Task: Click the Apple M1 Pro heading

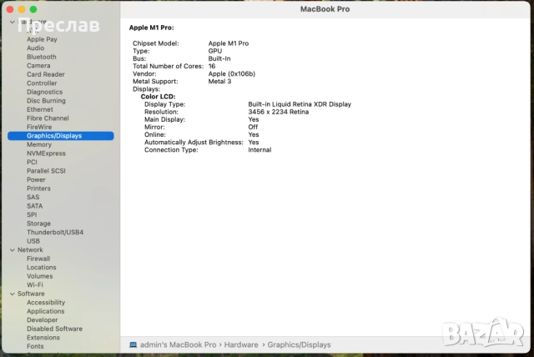Action: click(151, 28)
